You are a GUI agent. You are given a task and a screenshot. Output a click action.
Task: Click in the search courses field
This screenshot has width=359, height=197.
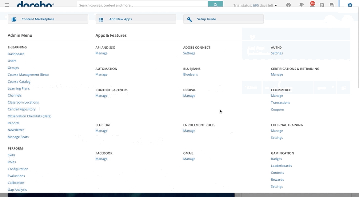coord(143,5)
